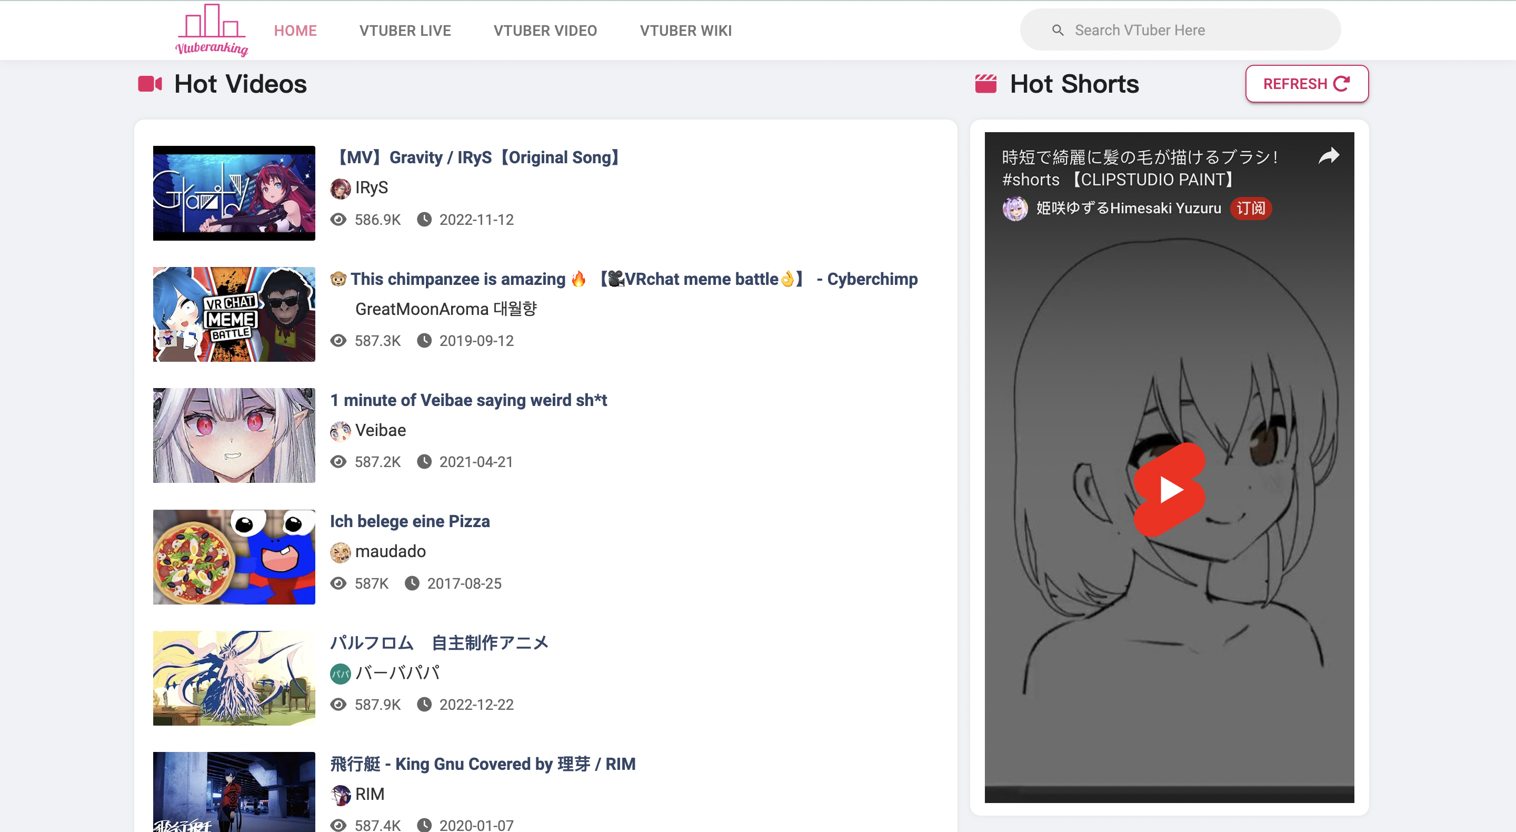Click clock icon beside 2017-08-25
Screen dimensions: 1516x832
click(411, 583)
